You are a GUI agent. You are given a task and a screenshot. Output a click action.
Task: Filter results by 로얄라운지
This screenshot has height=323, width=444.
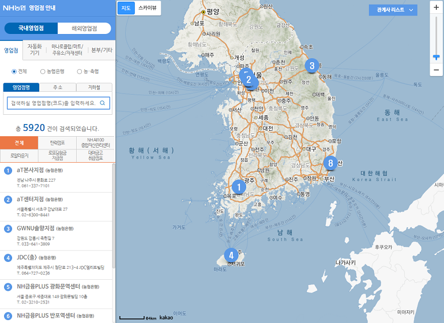pyautogui.click(x=19, y=156)
